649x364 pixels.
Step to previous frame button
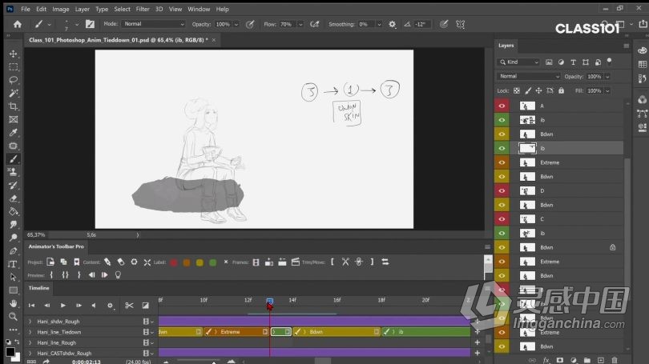47,306
